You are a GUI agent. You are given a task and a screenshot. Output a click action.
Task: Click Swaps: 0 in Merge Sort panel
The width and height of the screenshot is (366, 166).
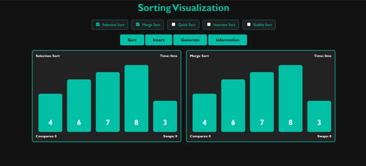click(324, 136)
